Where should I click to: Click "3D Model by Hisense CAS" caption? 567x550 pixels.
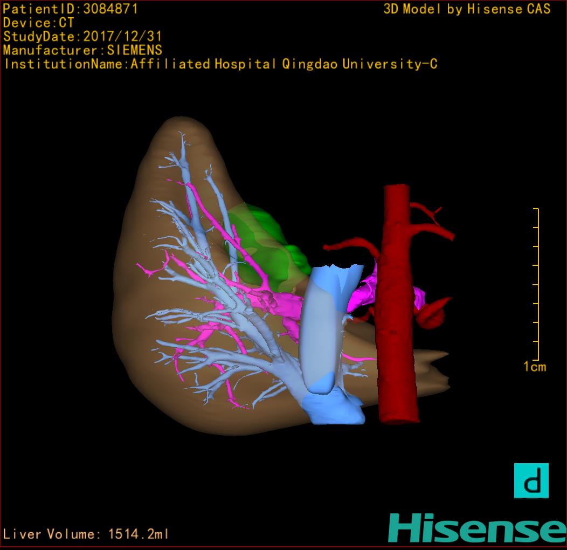coord(467,9)
